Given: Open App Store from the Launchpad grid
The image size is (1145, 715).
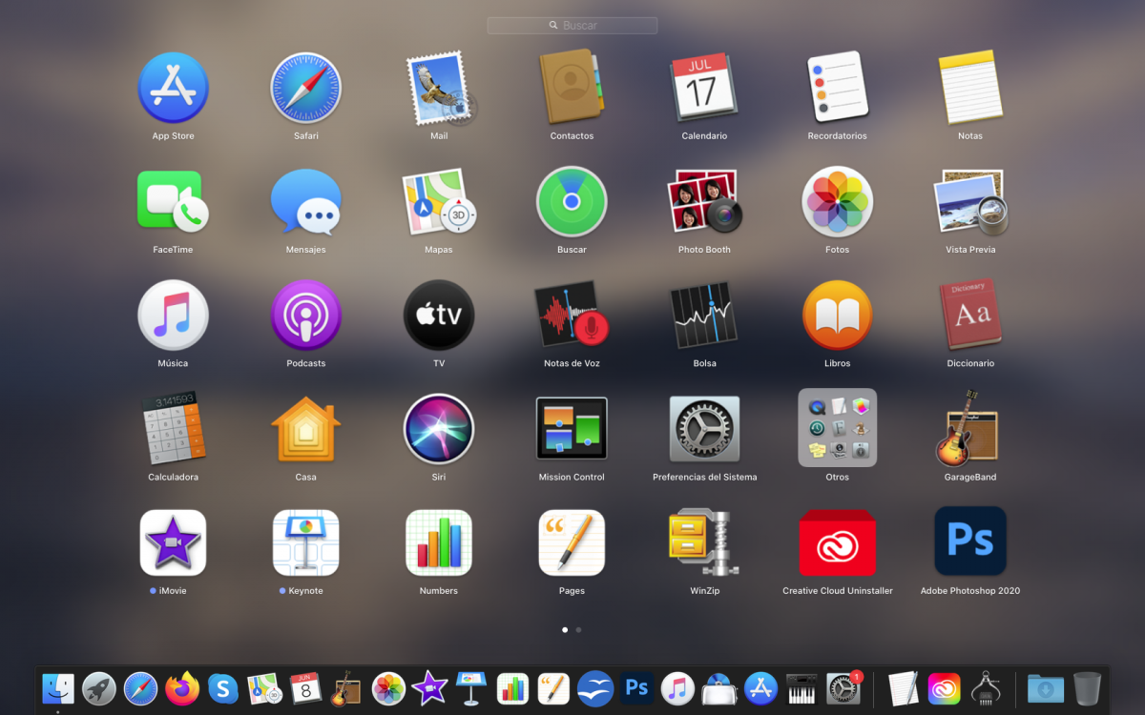Looking at the screenshot, I should coord(173,88).
